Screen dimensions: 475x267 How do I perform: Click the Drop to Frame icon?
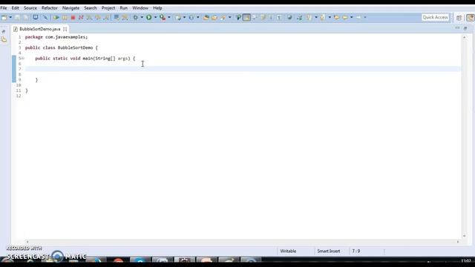117,18
